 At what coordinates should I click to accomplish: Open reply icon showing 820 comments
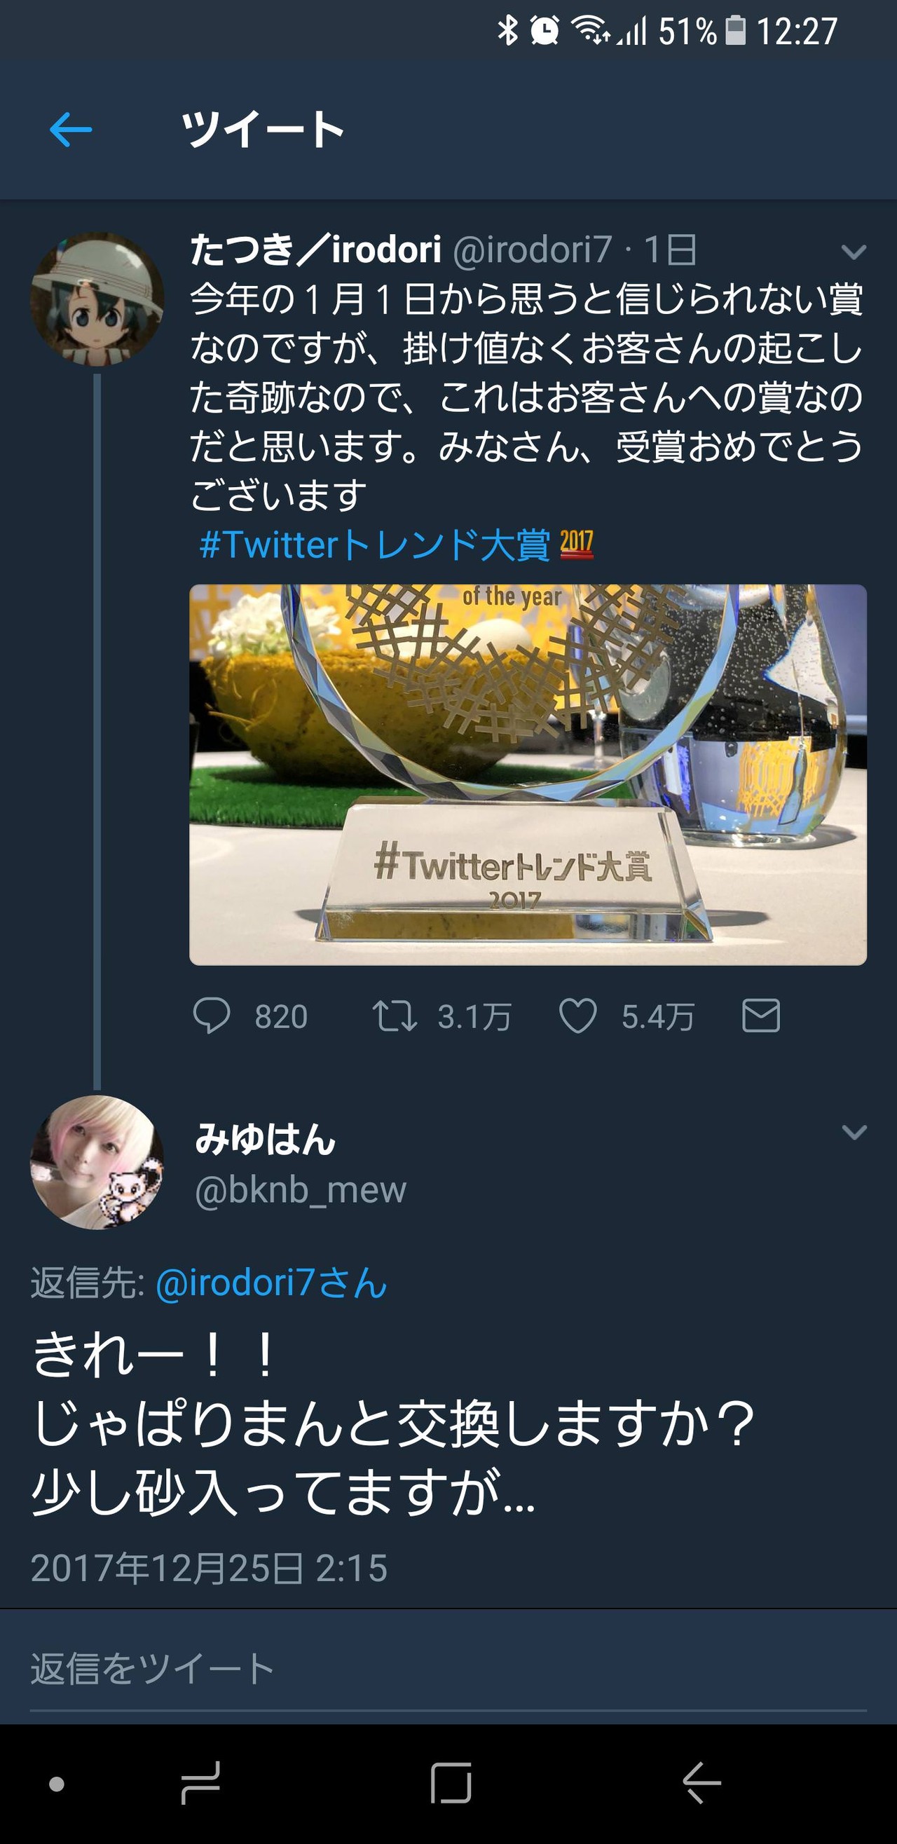pyautogui.click(x=212, y=1016)
